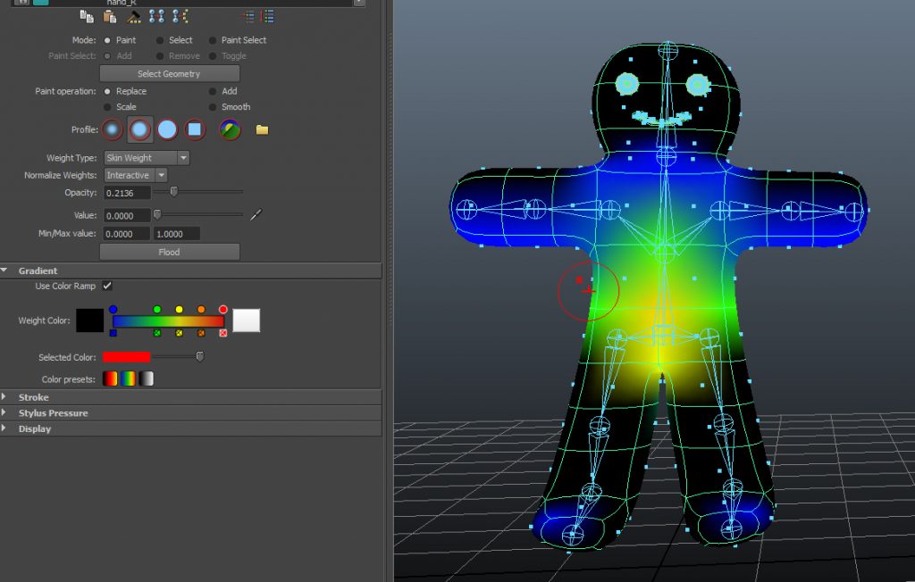Choose the Gaussian brush profile
Screen dimensions: 915x582
click(112, 129)
